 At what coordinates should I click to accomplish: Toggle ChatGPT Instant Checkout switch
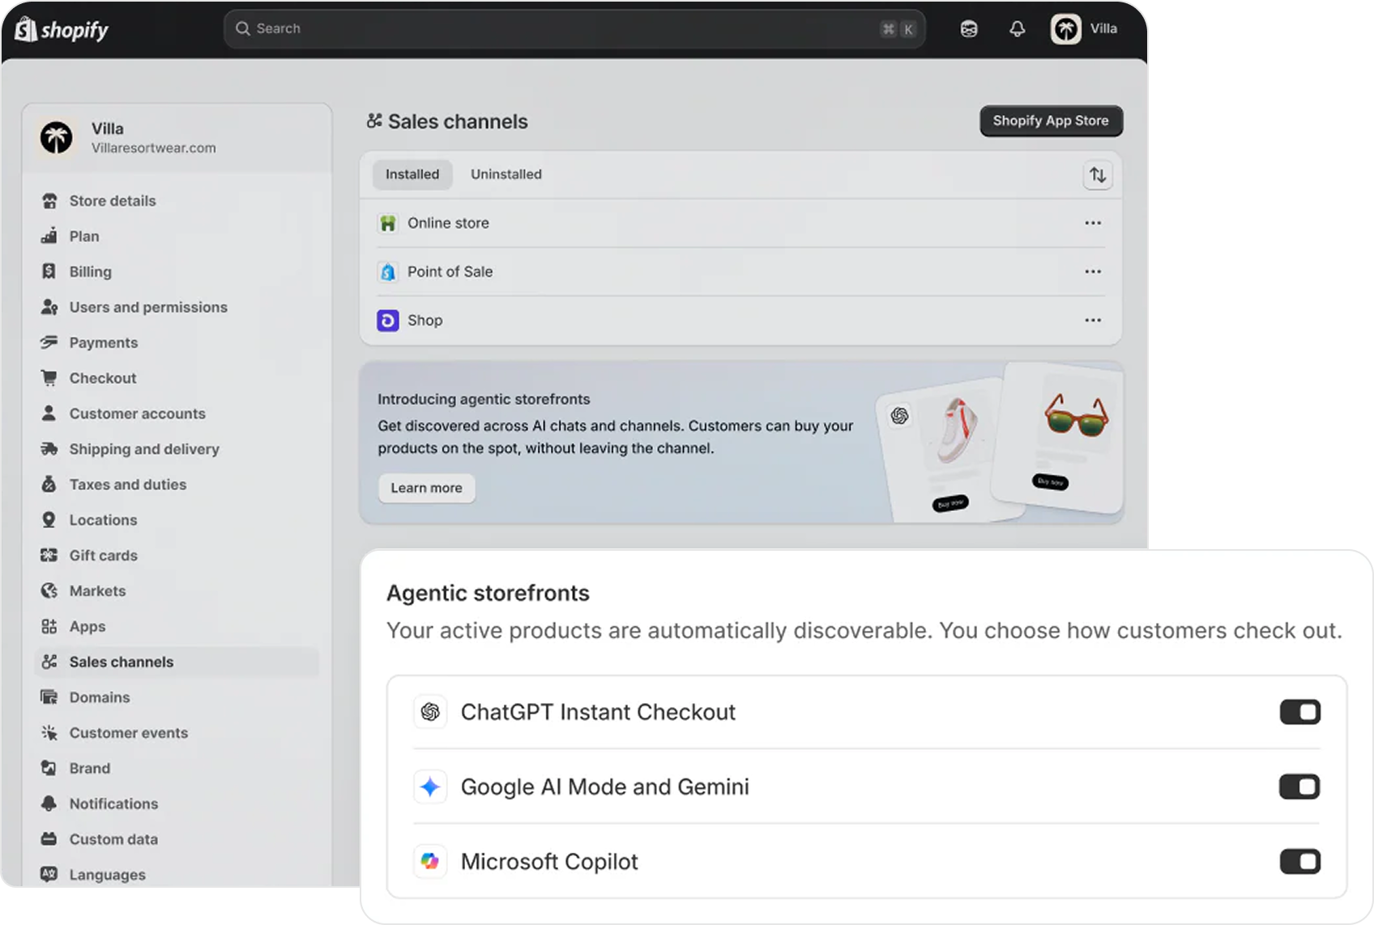pos(1300,712)
